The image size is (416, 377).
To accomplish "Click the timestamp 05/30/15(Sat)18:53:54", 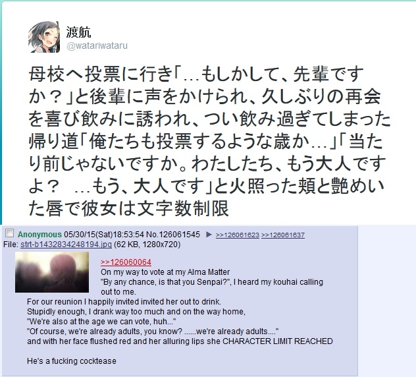I will (104, 235).
